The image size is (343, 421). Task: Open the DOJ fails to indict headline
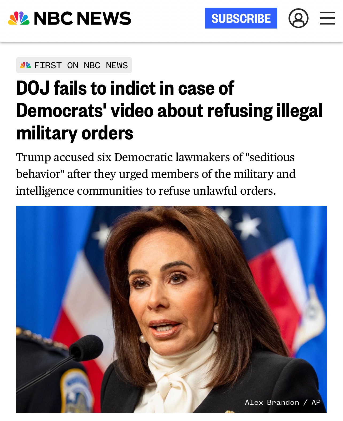pos(169,110)
